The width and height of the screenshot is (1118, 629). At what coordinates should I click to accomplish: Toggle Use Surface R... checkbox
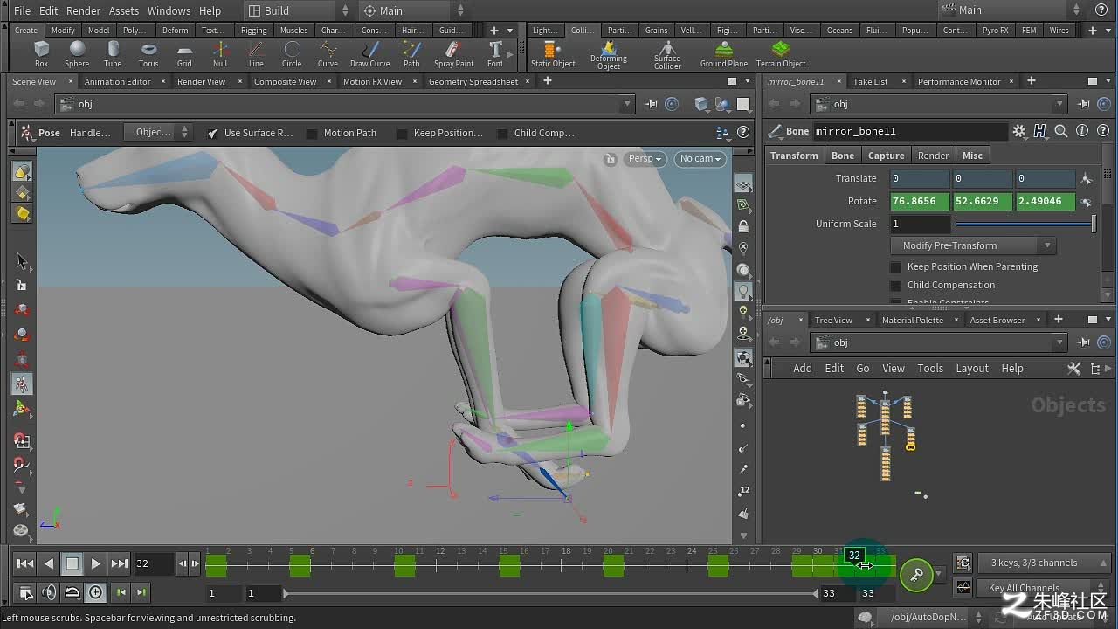click(x=213, y=133)
